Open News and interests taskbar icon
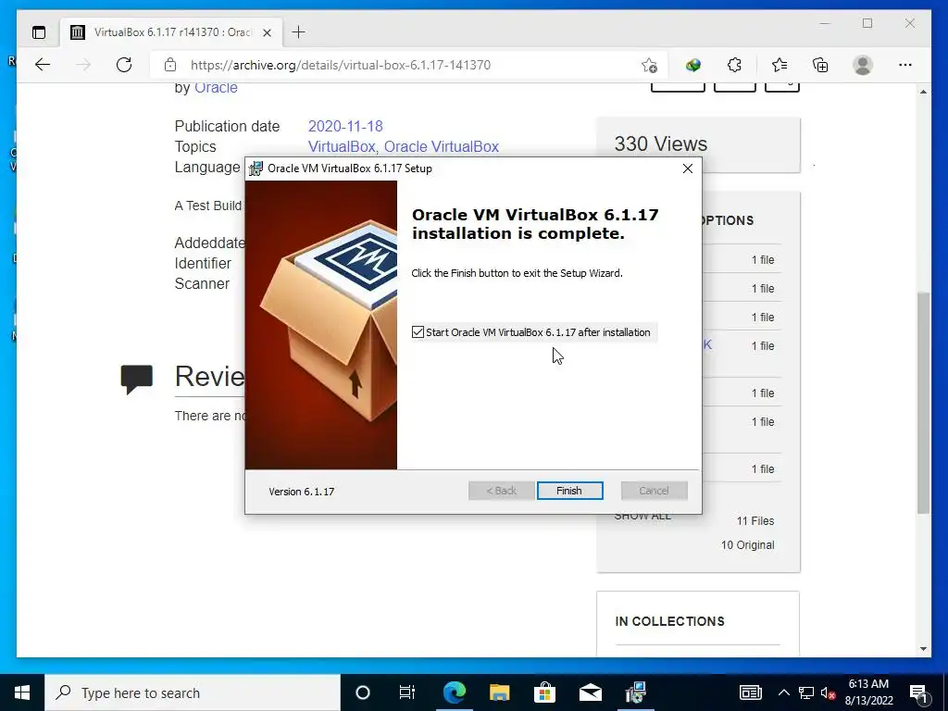The width and height of the screenshot is (948, 711). pyautogui.click(x=750, y=692)
